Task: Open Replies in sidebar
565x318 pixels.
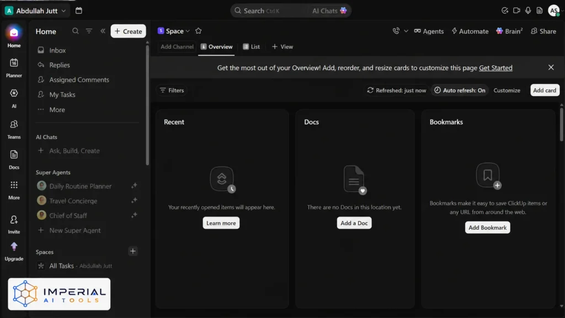Action: tap(60, 65)
